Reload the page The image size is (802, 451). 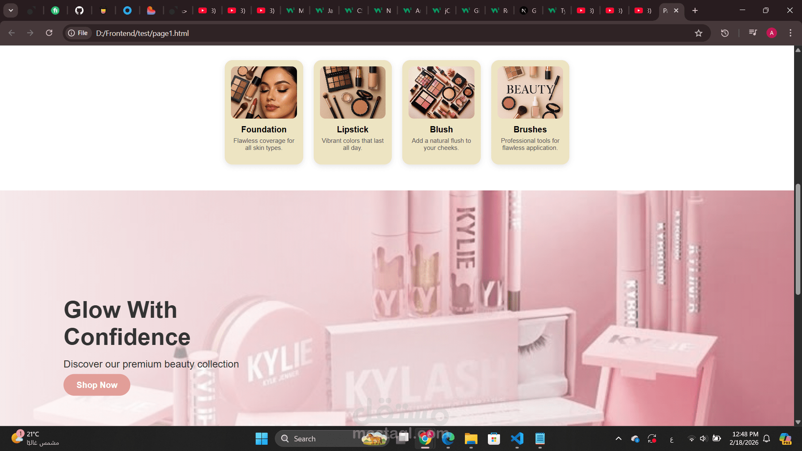[x=49, y=33]
